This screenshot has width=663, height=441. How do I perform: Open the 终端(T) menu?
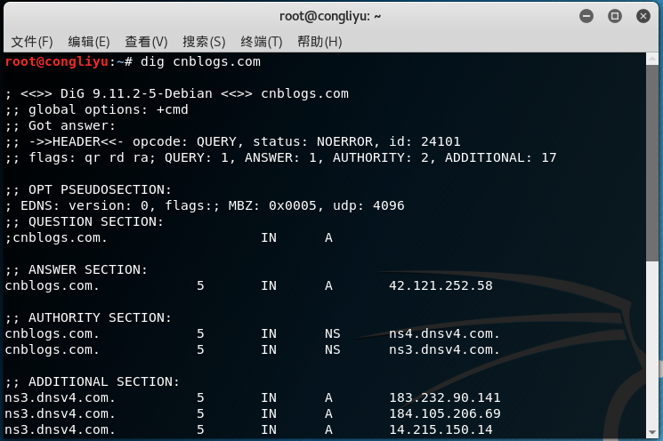tap(262, 42)
